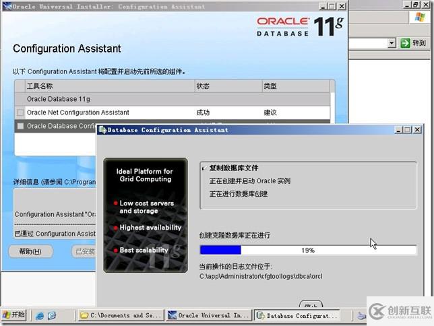Click the log path C:\app\Administrator\cfgtoollogs\dbca\orcl
434x326 pixels.
(x=261, y=276)
